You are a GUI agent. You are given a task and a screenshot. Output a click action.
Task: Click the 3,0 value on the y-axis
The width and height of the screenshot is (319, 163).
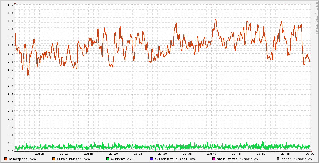(x=10, y=102)
